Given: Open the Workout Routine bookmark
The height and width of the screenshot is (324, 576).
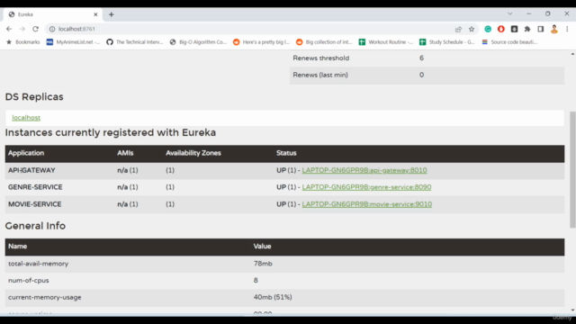Looking at the screenshot, I should pos(386,42).
